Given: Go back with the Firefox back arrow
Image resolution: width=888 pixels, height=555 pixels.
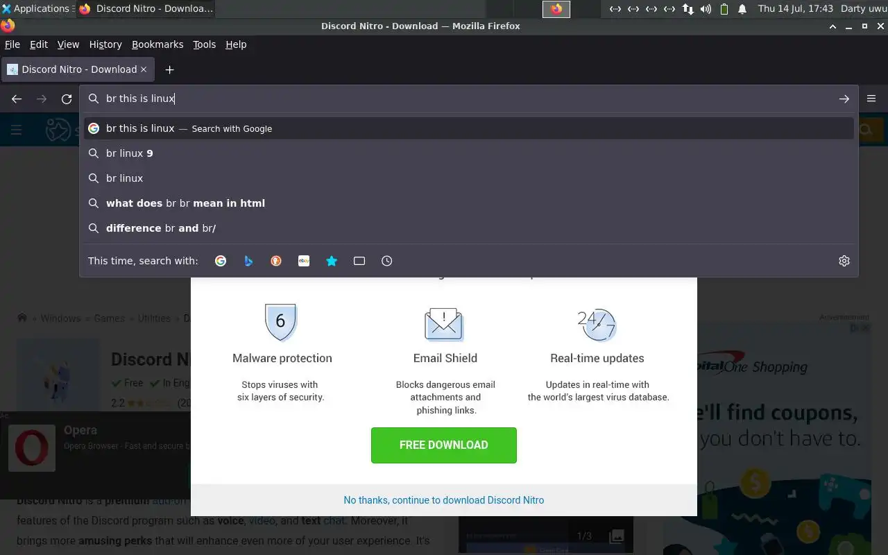Looking at the screenshot, I should point(17,99).
